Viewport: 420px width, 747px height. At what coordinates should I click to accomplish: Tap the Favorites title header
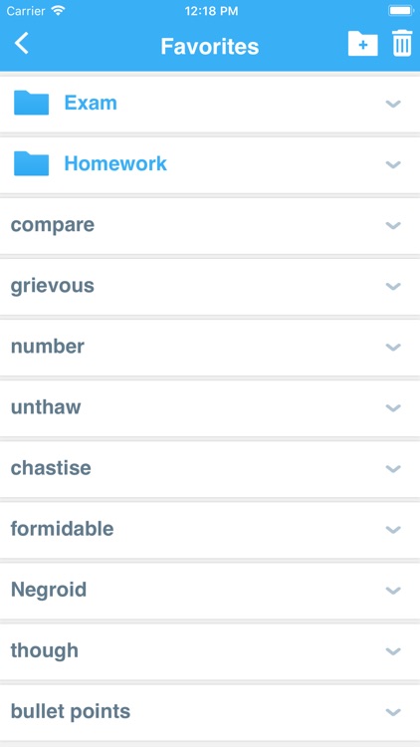click(x=210, y=46)
